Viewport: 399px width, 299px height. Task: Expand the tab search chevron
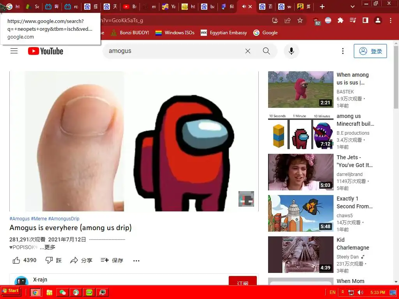tap(352, 7)
